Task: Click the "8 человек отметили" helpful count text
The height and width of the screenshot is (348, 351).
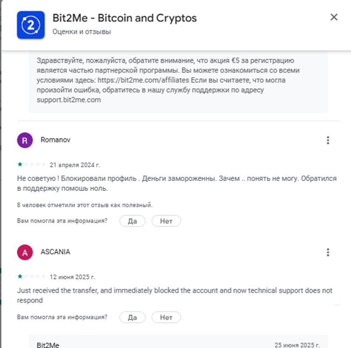Action: (85, 205)
